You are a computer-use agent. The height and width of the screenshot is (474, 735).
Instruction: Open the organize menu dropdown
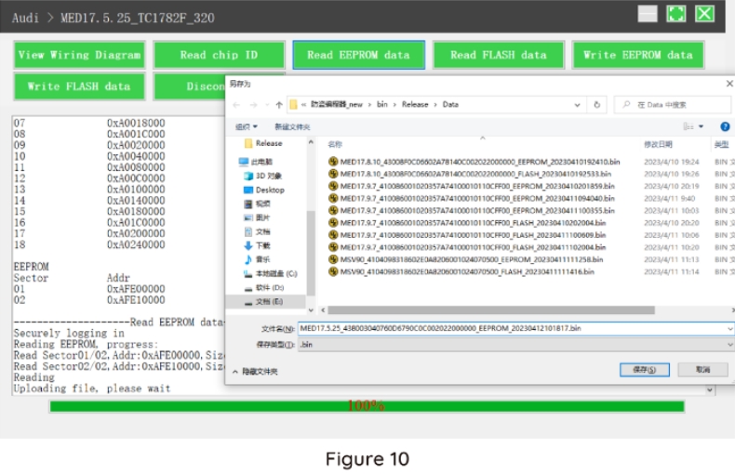(247, 127)
